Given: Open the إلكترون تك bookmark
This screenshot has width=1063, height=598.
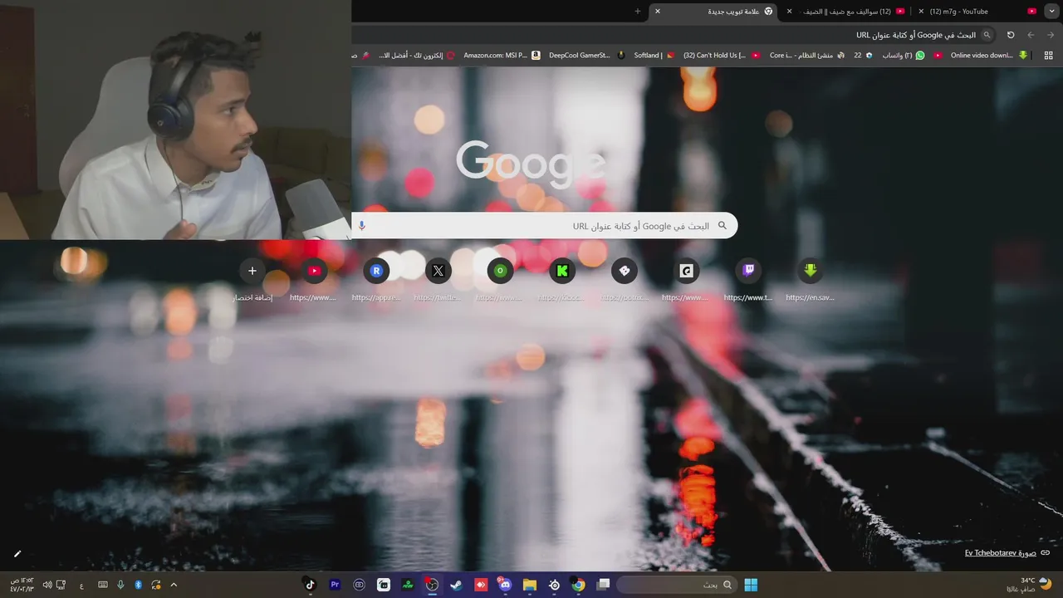Looking at the screenshot, I should click(417, 56).
